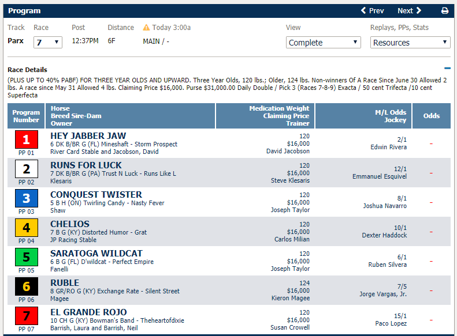This screenshot has width=457, height=336.
Task: Select trainer Joseph Taylor in Conquest Twister row
Action: pos(290,210)
